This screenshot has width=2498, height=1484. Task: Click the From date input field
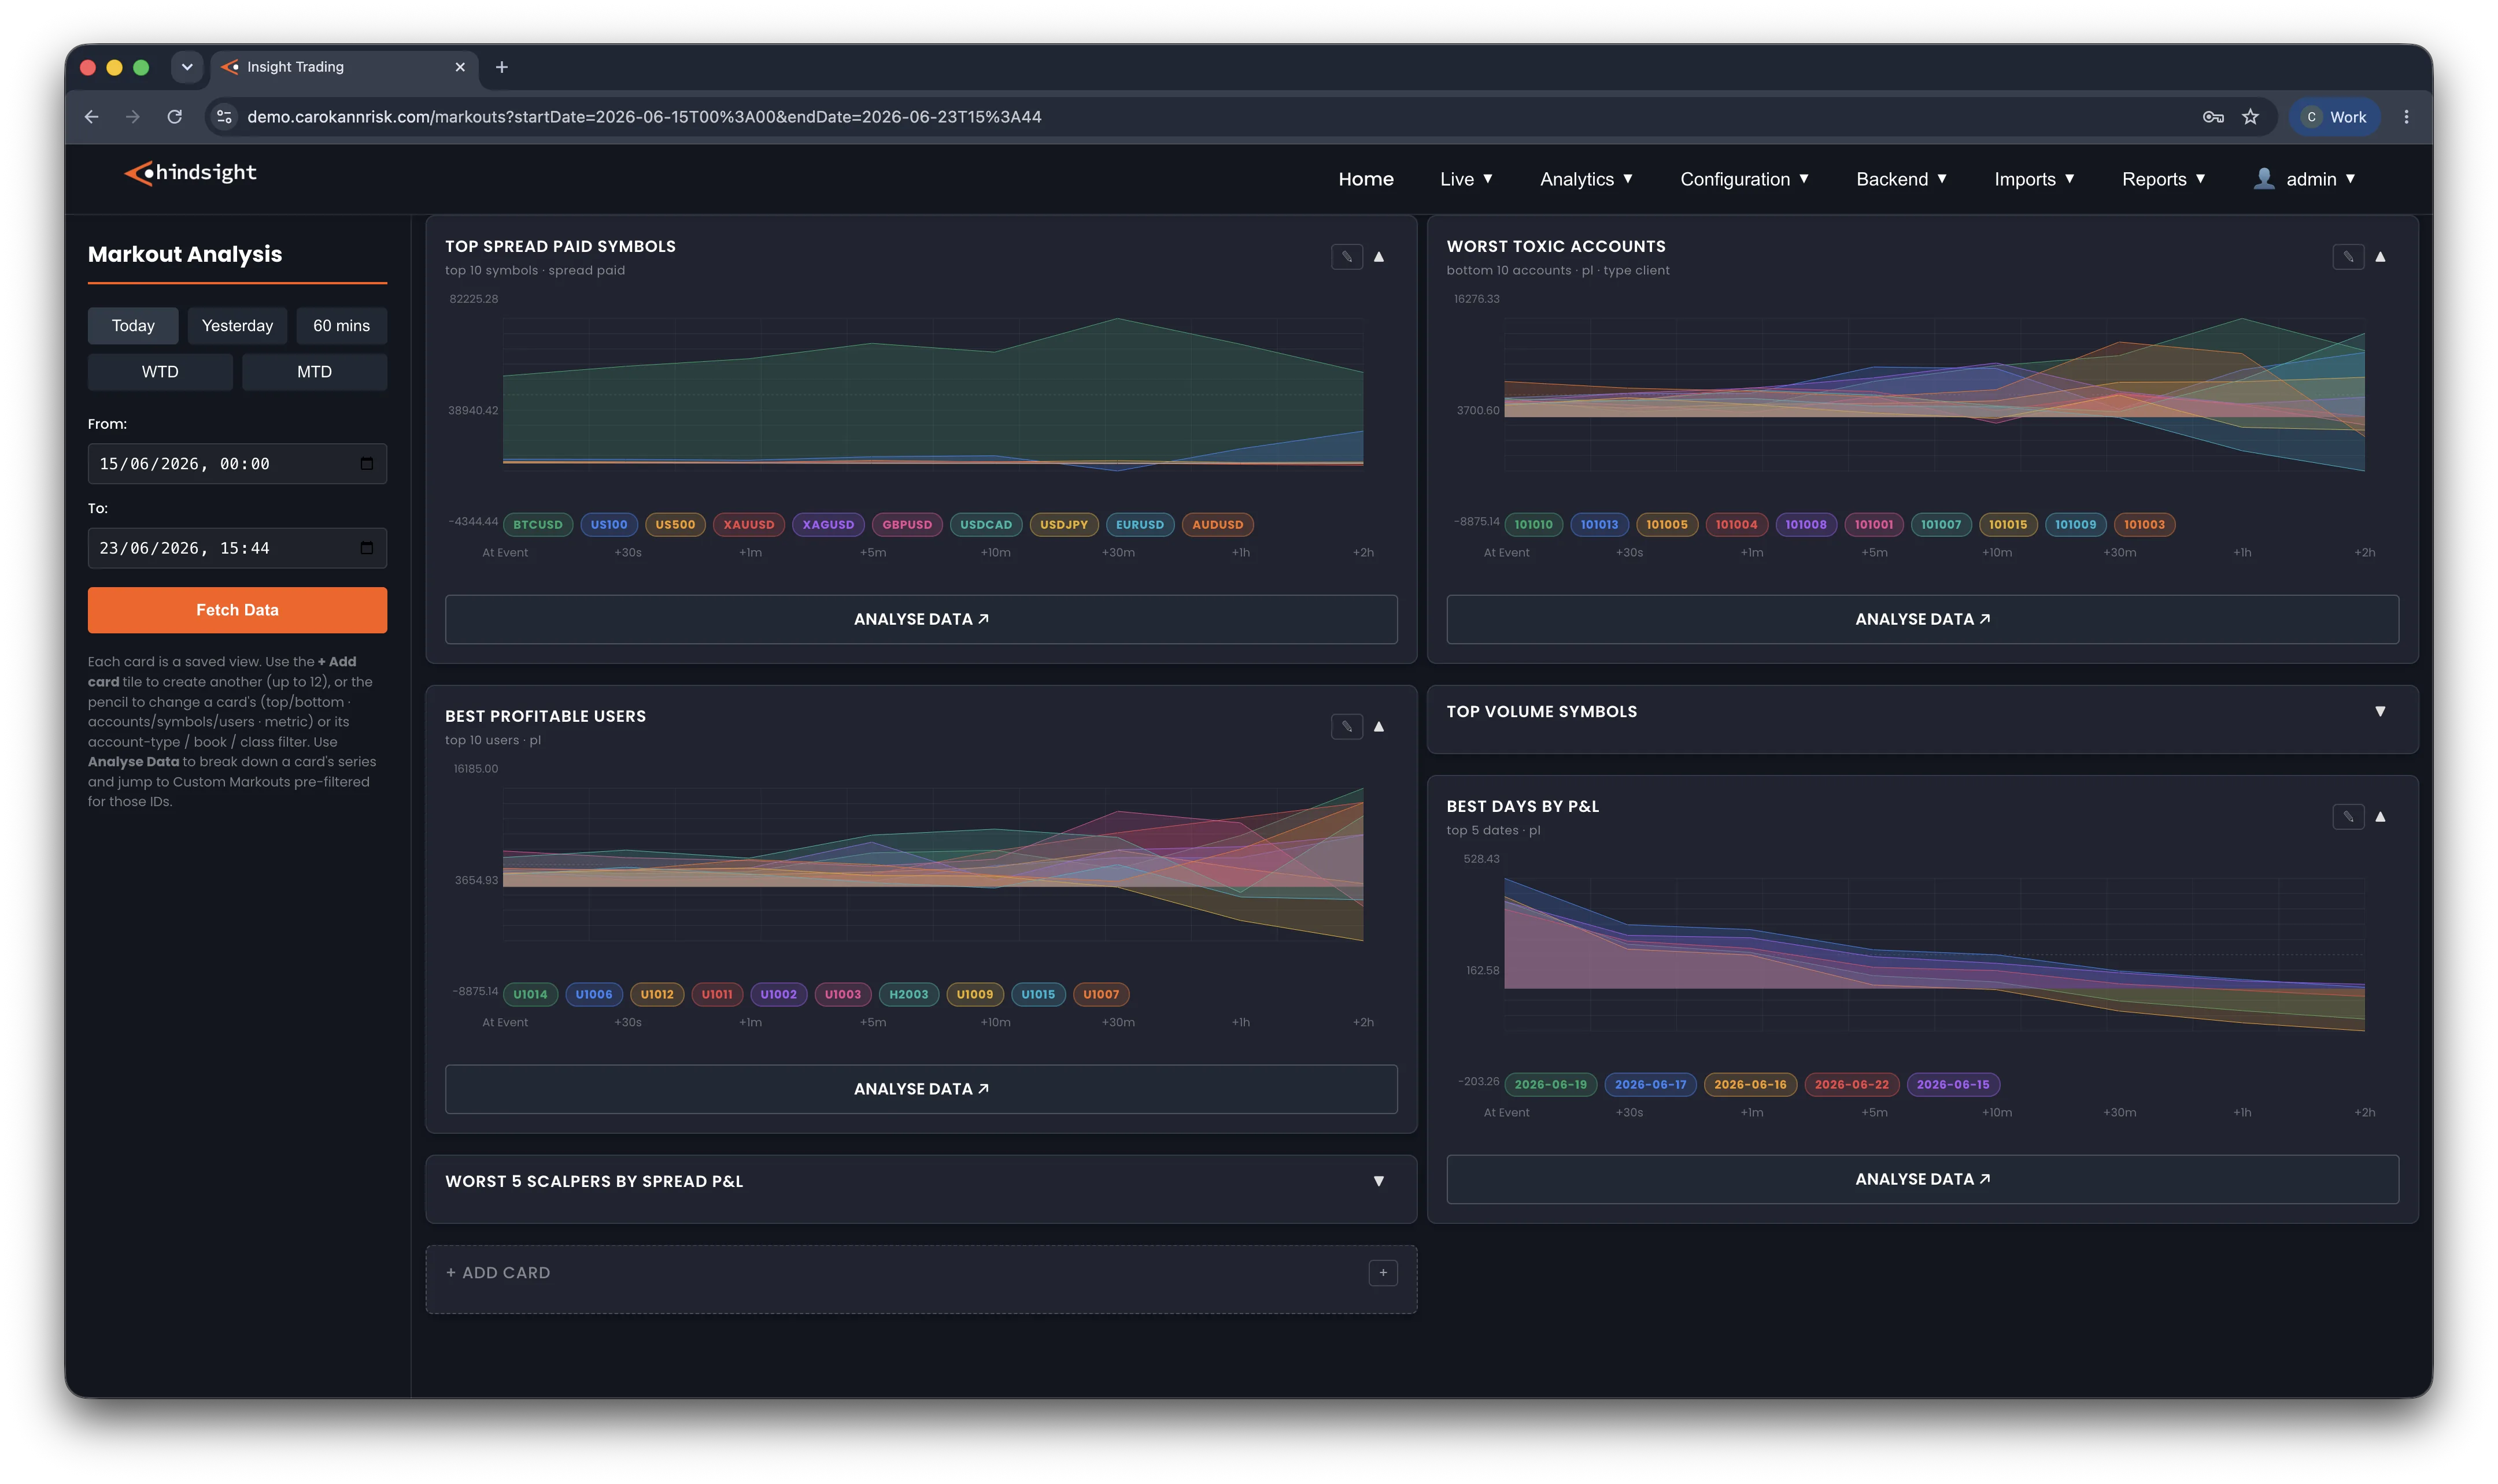[x=237, y=464]
